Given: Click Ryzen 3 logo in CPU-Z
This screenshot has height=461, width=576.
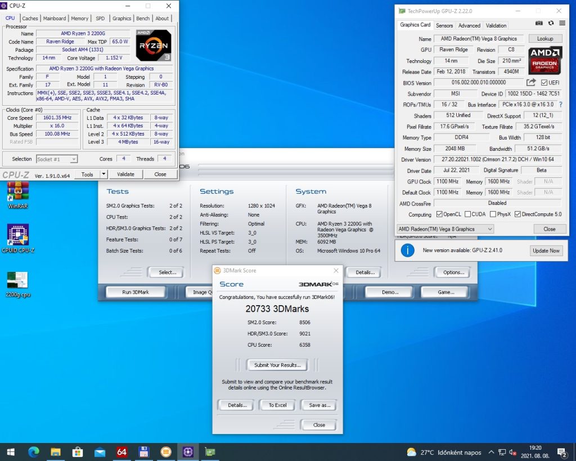Looking at the screenshot, I should [x=154, y=46].
